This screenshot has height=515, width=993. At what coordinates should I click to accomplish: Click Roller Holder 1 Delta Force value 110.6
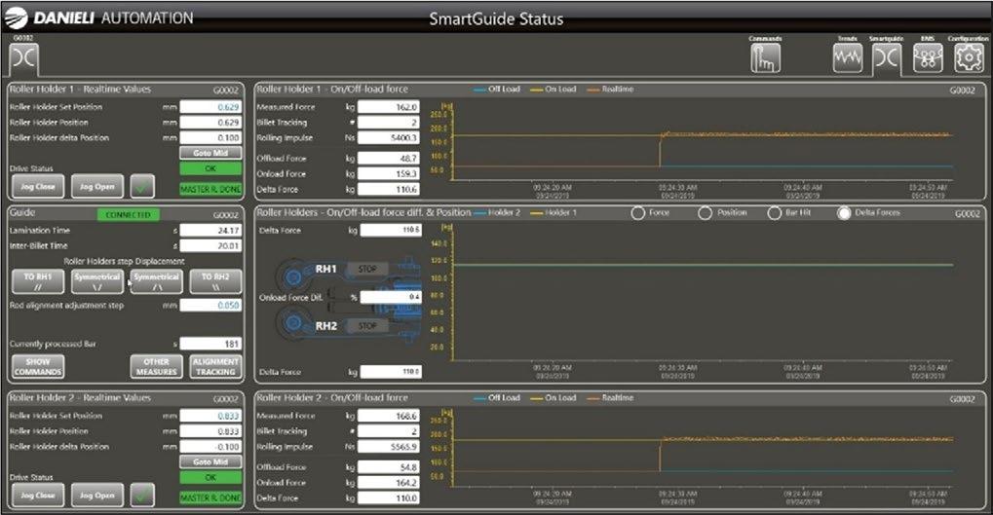[389, 189]
